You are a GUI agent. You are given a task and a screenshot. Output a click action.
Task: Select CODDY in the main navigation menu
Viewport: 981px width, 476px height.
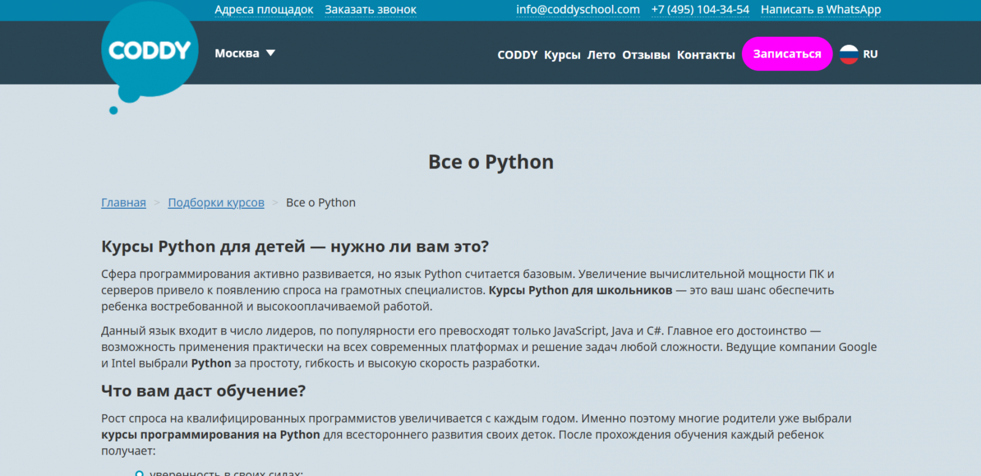tap(517, 55)
